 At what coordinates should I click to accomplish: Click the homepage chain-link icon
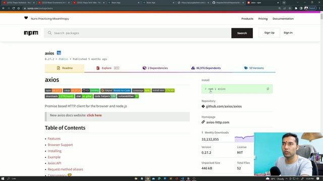pyautogui.click(x=203, y=122)
